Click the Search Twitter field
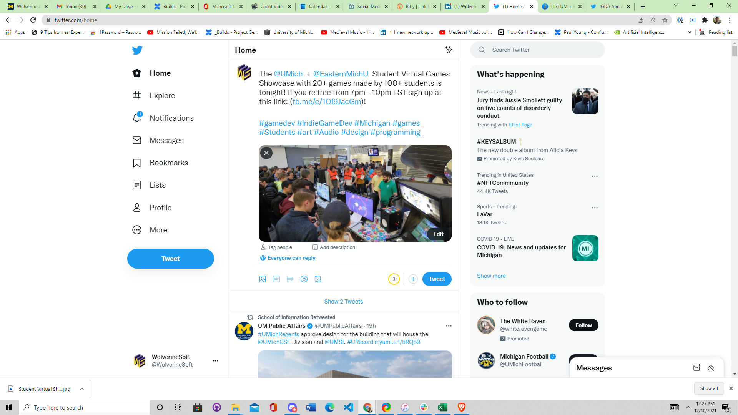 (538, 50)
